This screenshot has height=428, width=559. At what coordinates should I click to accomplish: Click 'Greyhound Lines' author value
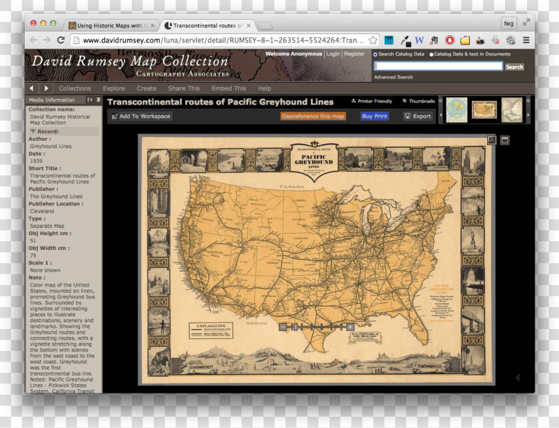51,146
